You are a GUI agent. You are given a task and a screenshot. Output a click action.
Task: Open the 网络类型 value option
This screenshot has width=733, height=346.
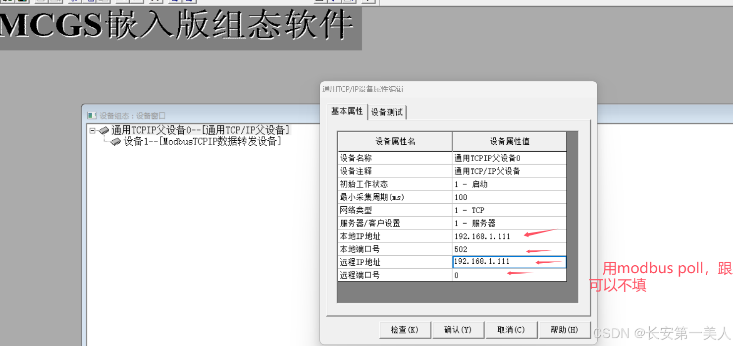509,210
